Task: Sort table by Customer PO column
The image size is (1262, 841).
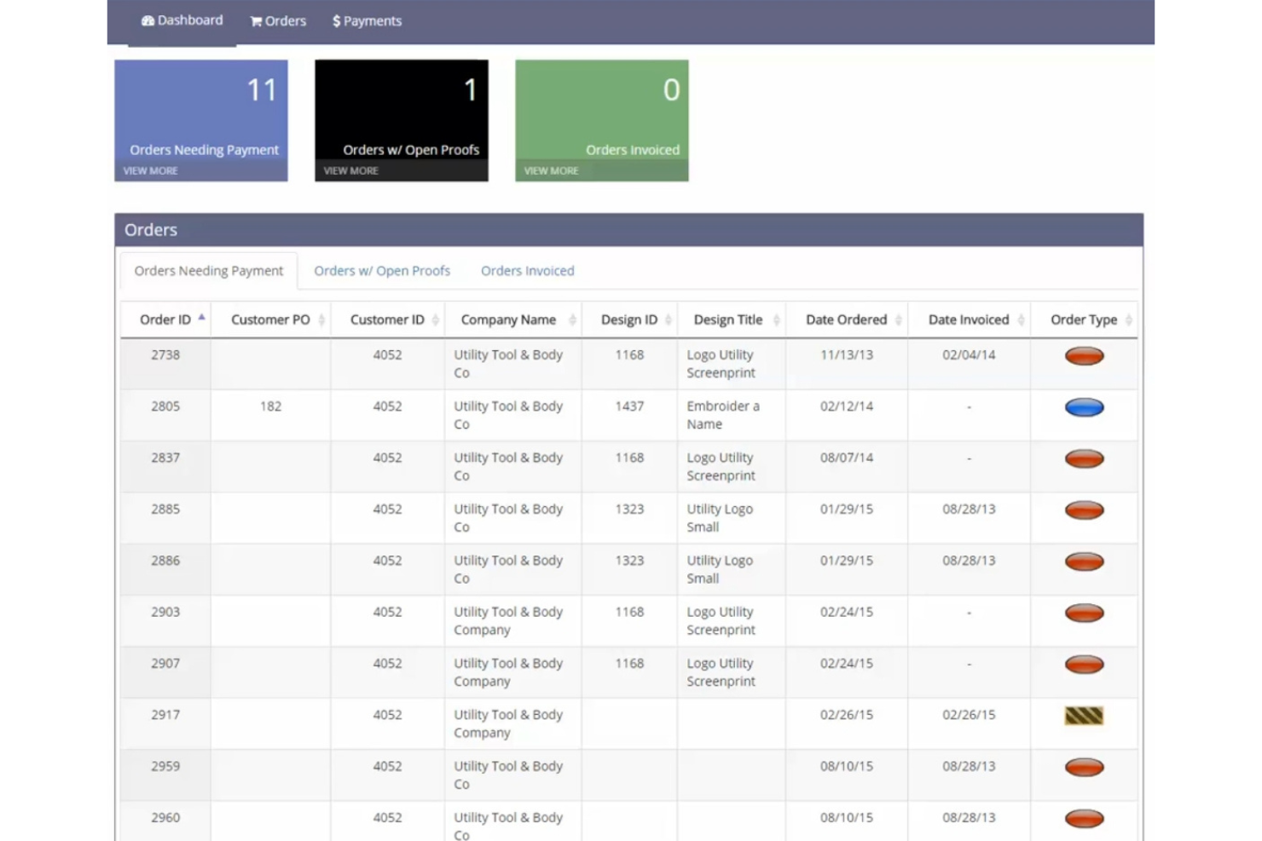Action: (x=271, y=320)
